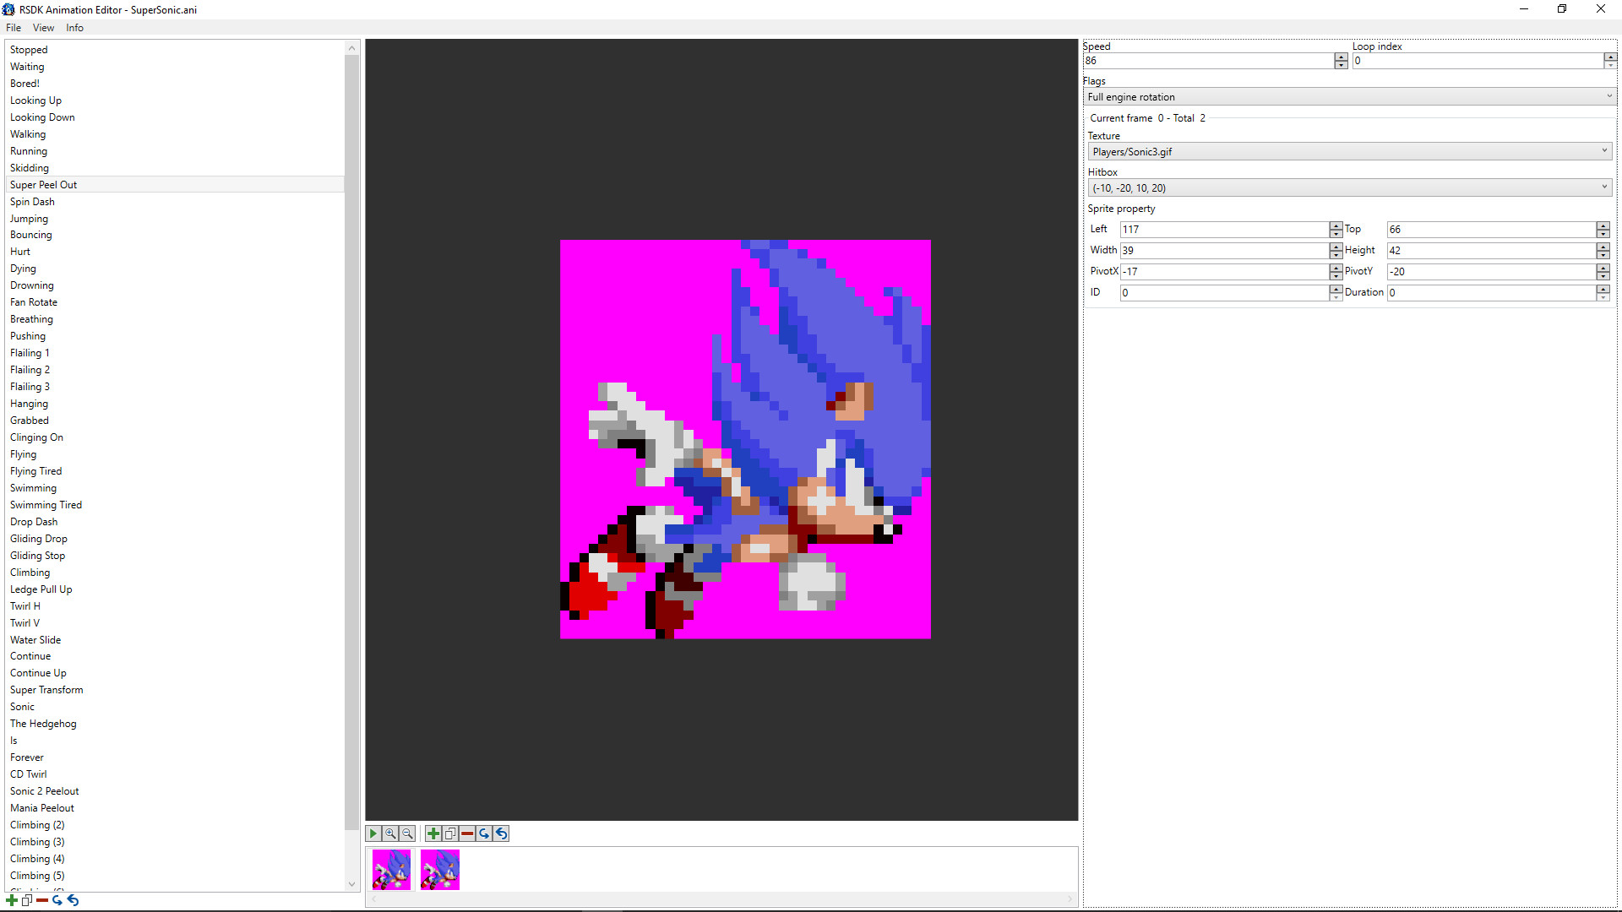The width and height of the screenshot is (1622, 912).
Task: Add a new frame with the green plus
Action: pos(434,833)
